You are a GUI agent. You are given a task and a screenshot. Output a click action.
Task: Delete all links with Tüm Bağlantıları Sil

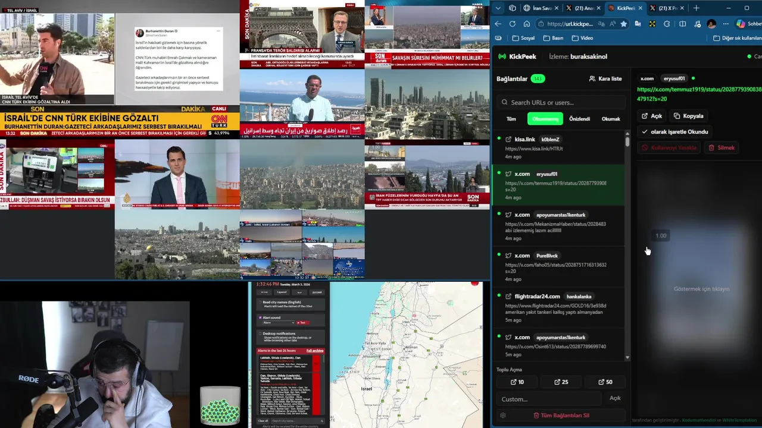[x=561, y=416]
